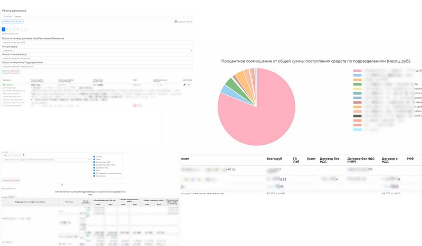Toggle the 'Экспертиза' checkbox

pyautogui.click(x=94, y=176)
